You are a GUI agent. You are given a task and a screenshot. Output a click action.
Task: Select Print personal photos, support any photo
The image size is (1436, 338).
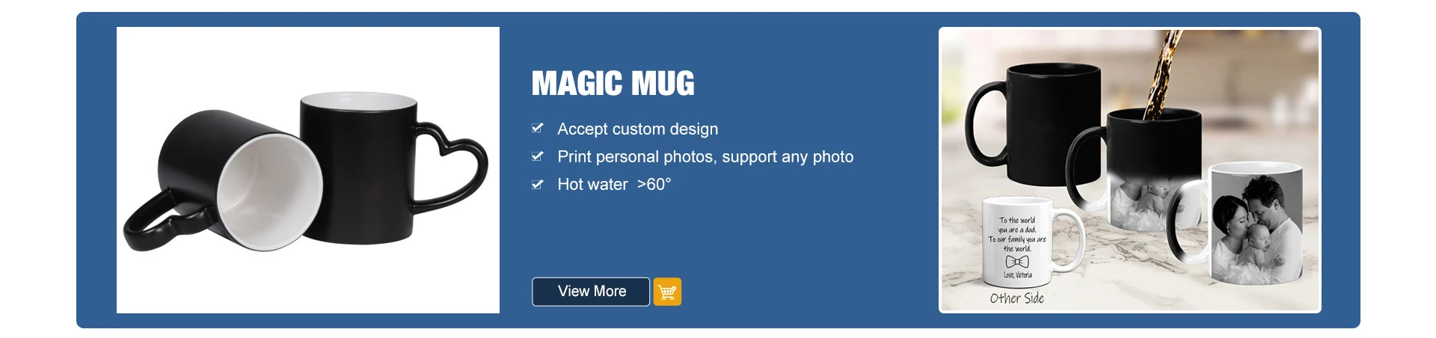tap(705, 156)
